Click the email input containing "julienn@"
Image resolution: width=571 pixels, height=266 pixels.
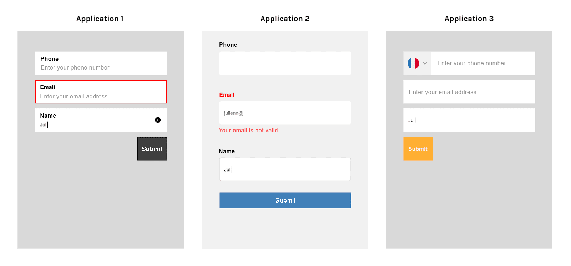click(x=285, y=113)
